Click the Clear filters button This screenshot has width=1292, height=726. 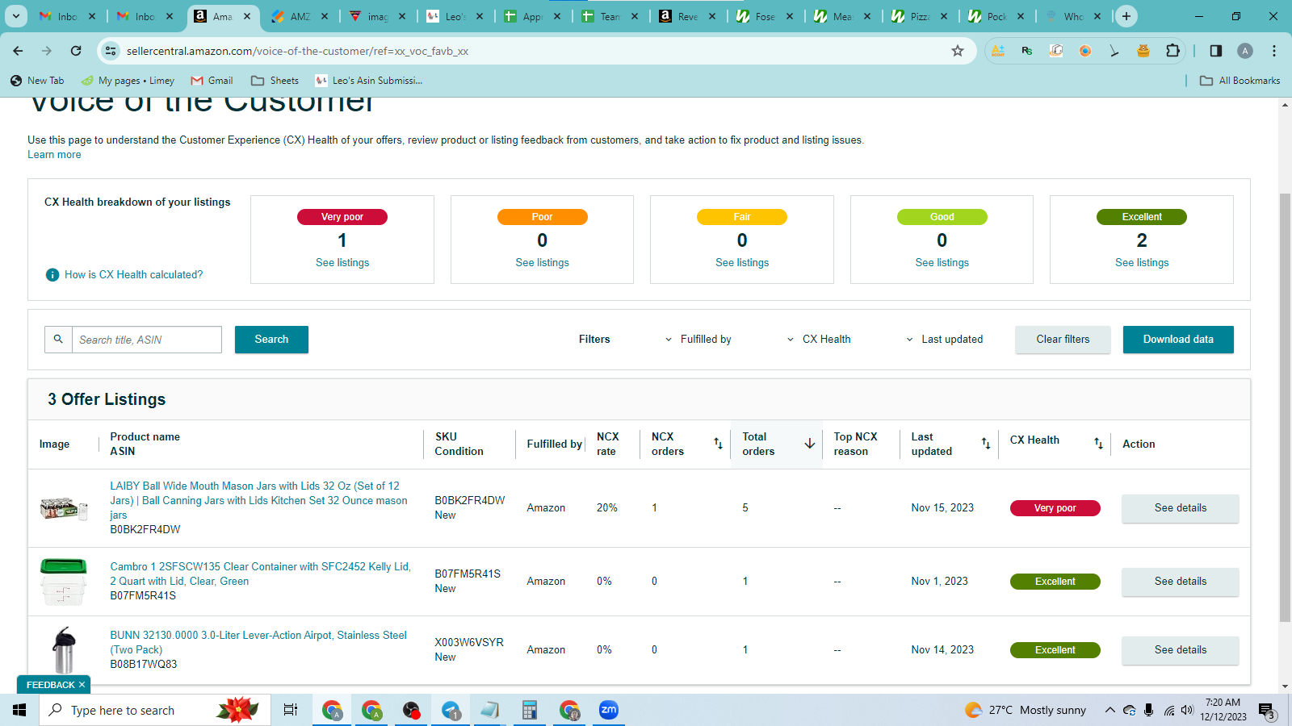[x=1063, y=340]
